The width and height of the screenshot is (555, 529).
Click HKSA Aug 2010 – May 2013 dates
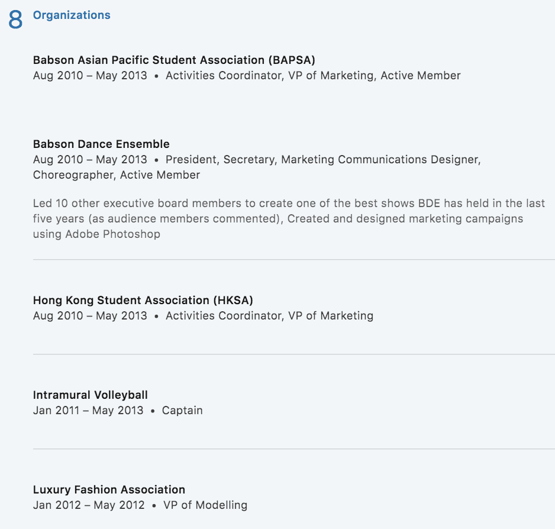pyautogui.click(x=90, y=315)
